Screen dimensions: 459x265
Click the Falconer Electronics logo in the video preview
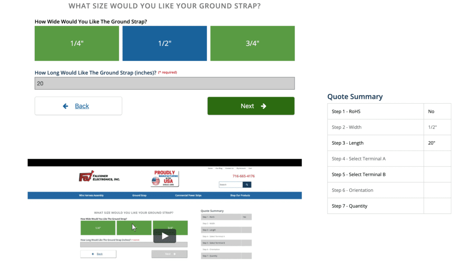click(x=99, y=177)
